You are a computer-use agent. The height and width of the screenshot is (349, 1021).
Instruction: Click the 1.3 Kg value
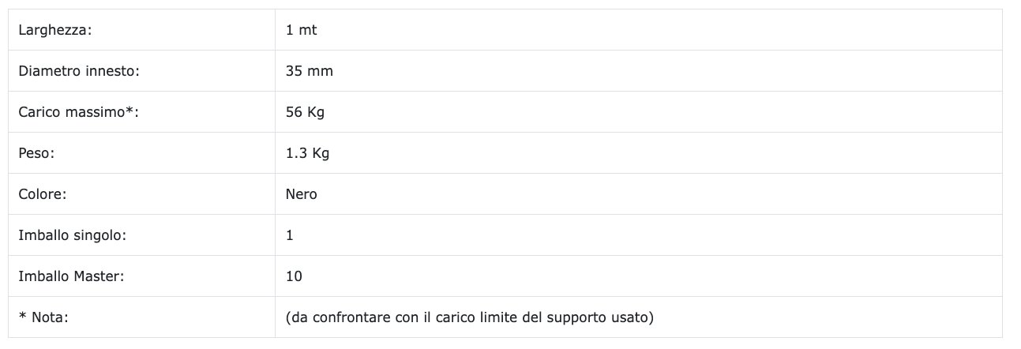(307, 153)
